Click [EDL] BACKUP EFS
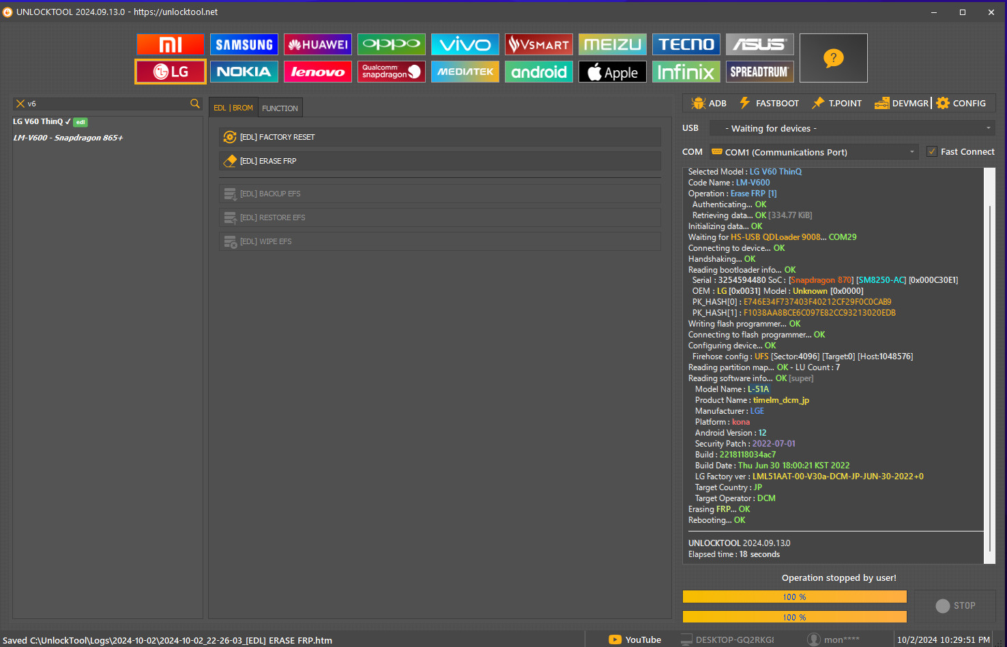Image resolution: width=1007 pixels, height=647 pixels. (440, 194)
